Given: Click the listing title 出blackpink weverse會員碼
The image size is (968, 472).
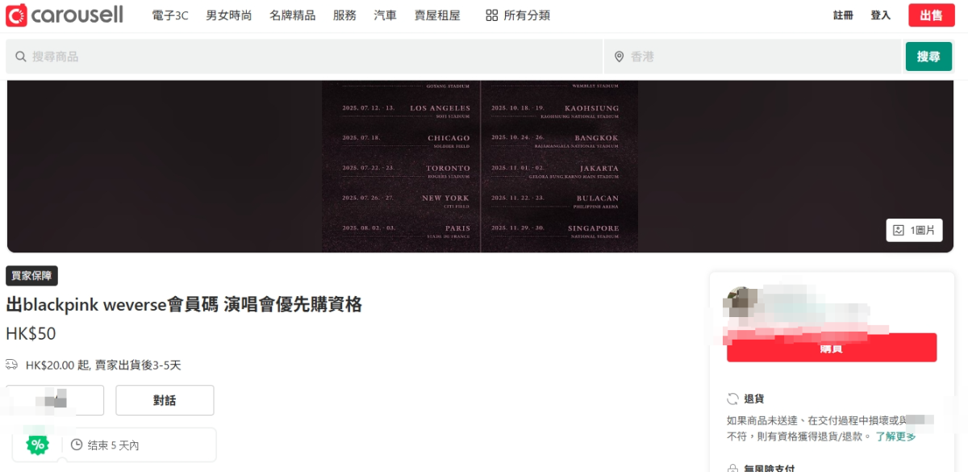Looking at the screenshot, I should click(184, 304).
